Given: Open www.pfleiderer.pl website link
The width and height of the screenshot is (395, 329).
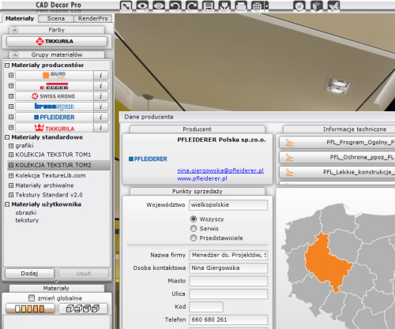Looking at the screenshot, I should (x=202, y=178).
